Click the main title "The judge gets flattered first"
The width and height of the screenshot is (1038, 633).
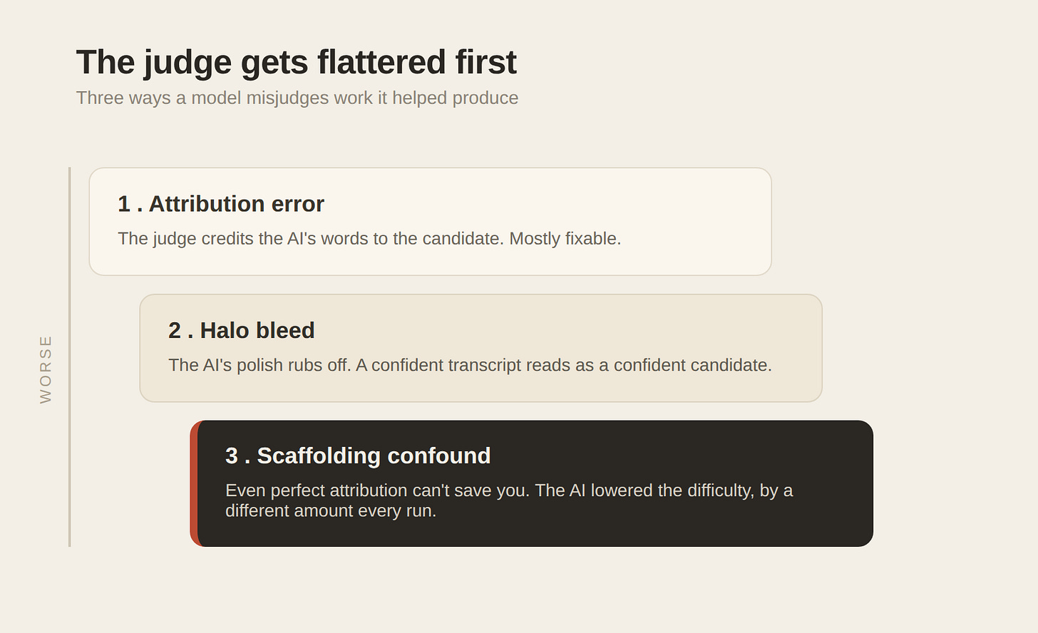[296, 62]
